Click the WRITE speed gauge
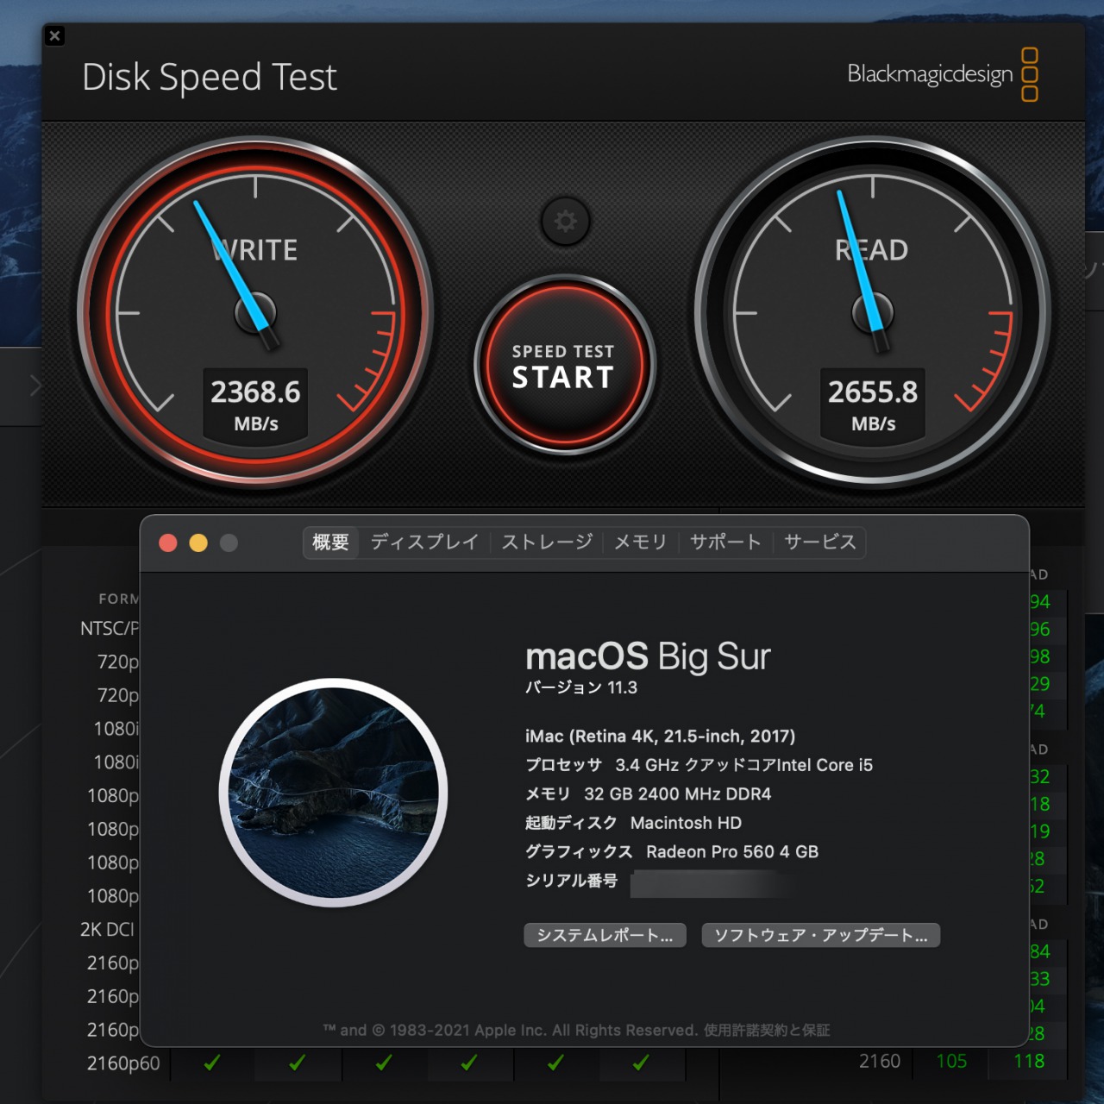Image resolution: width=1104 pixels, height=1104 pixels. click(255, 312)
